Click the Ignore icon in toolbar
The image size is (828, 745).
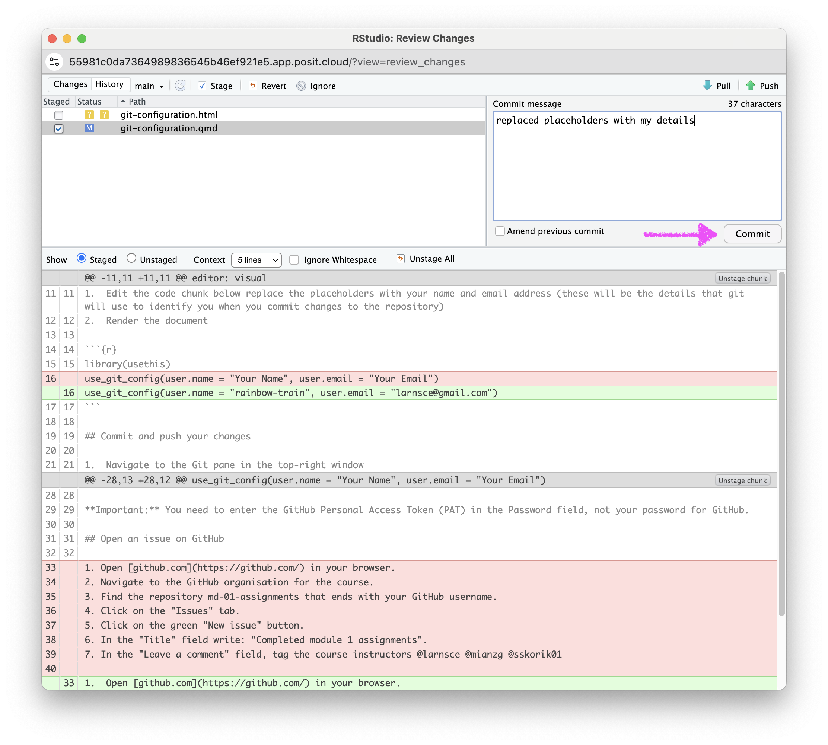pyautogui.click(x=301, y=86)
